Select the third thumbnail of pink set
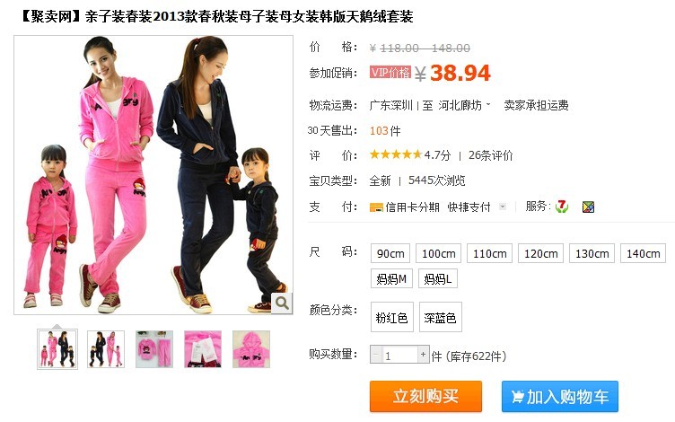Screen dimensions: 675x422 (x=154, y=348)
